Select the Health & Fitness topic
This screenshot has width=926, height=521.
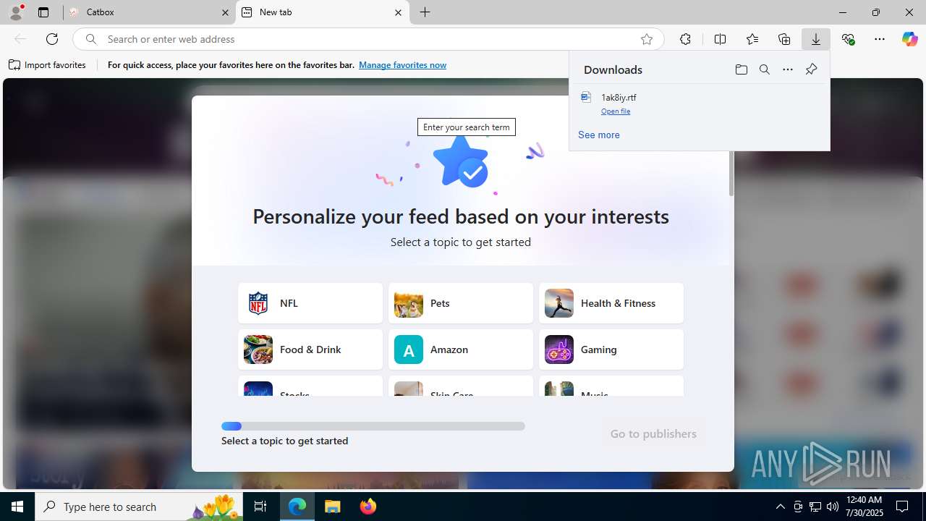(611, 303)
